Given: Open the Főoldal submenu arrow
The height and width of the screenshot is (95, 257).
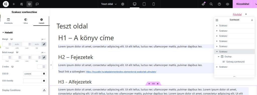Looking at the screenshot, I should click(x=246, y=14).
